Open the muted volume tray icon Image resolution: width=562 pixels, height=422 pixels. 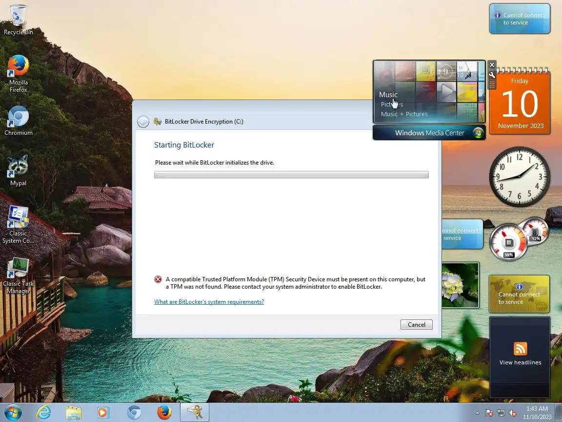pos(513,413)
